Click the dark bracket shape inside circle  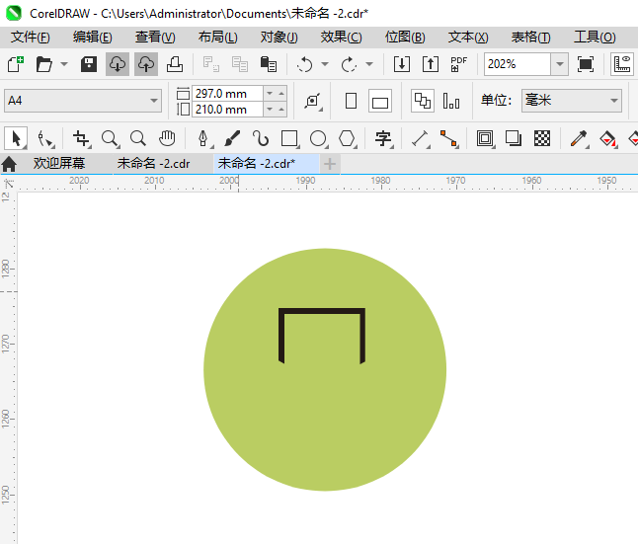pos(322,311)
